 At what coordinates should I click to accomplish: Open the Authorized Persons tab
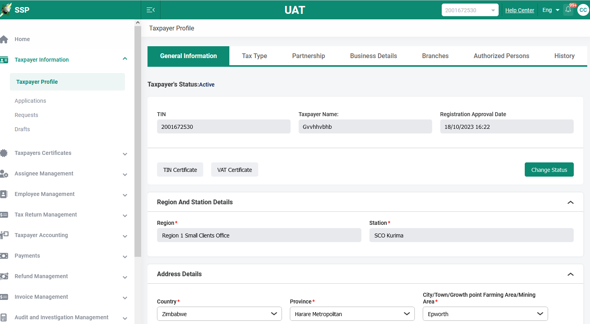[501, 56]
